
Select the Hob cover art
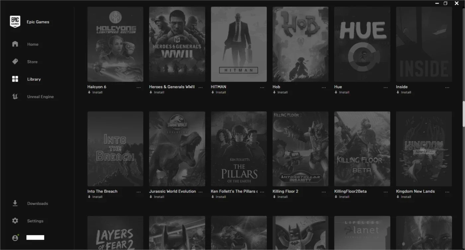coord(301,44)
